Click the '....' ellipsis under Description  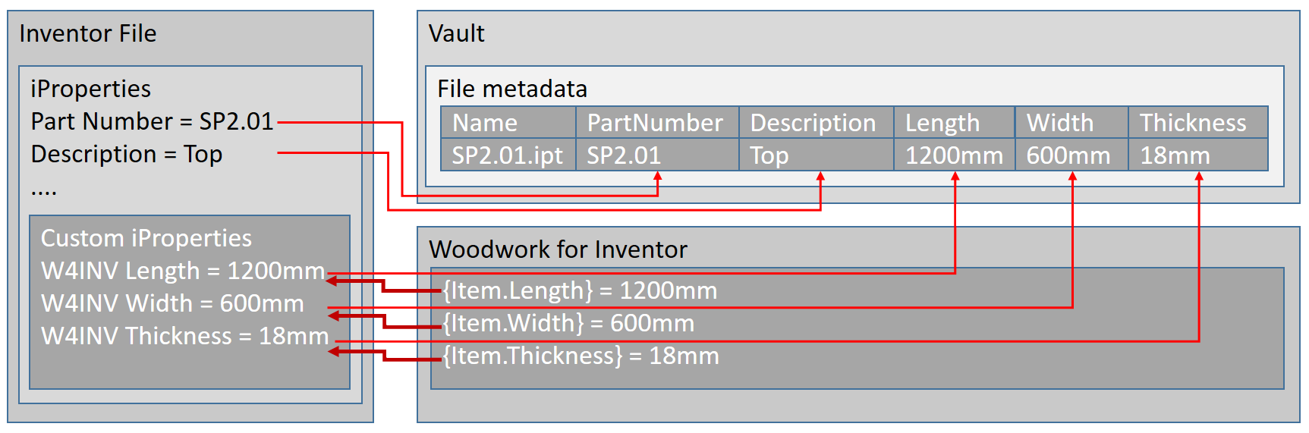tap(44, 193)
